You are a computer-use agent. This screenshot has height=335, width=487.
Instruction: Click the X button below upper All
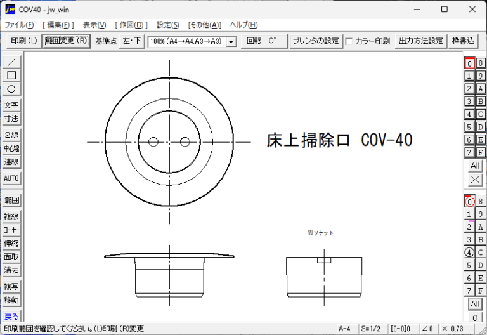pos(475,180)
